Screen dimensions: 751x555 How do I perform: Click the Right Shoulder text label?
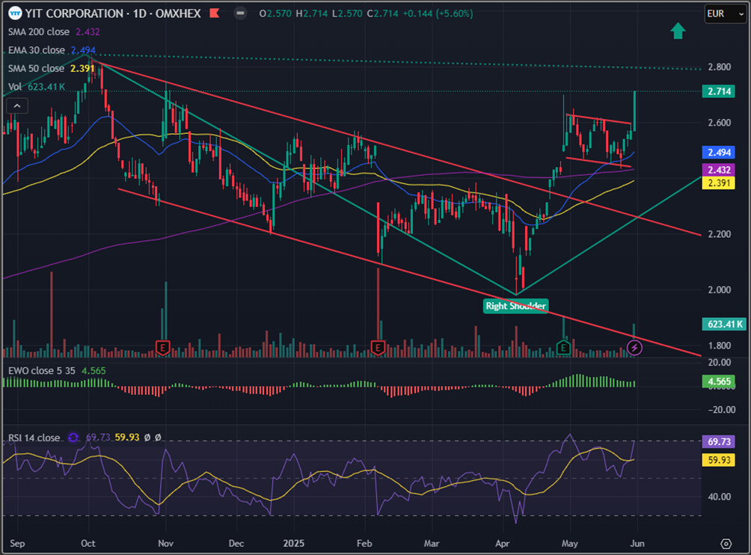click(x=516, y=305)
